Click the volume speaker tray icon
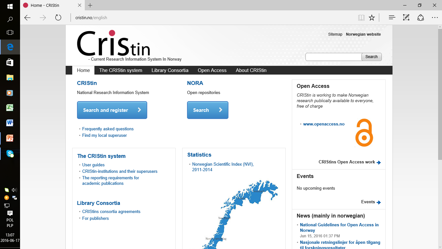The width and height of the screenshot is (442, 249). click(14, 190)
